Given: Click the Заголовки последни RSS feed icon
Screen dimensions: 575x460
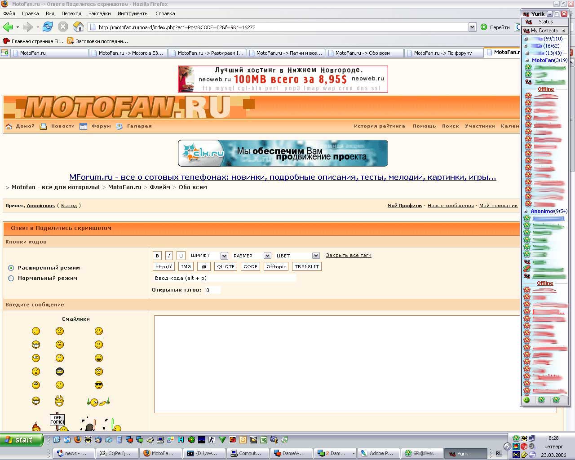Looking at the screenshot, I should [70, 41].
